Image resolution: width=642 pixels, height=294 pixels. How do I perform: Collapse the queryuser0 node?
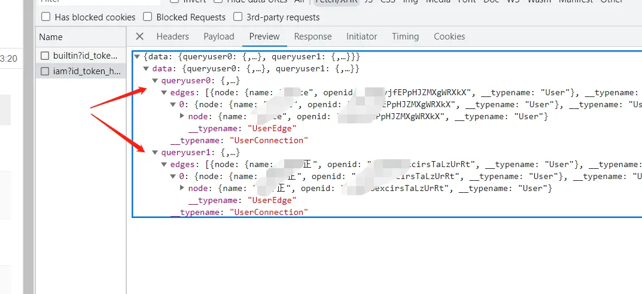coord(155,81)
